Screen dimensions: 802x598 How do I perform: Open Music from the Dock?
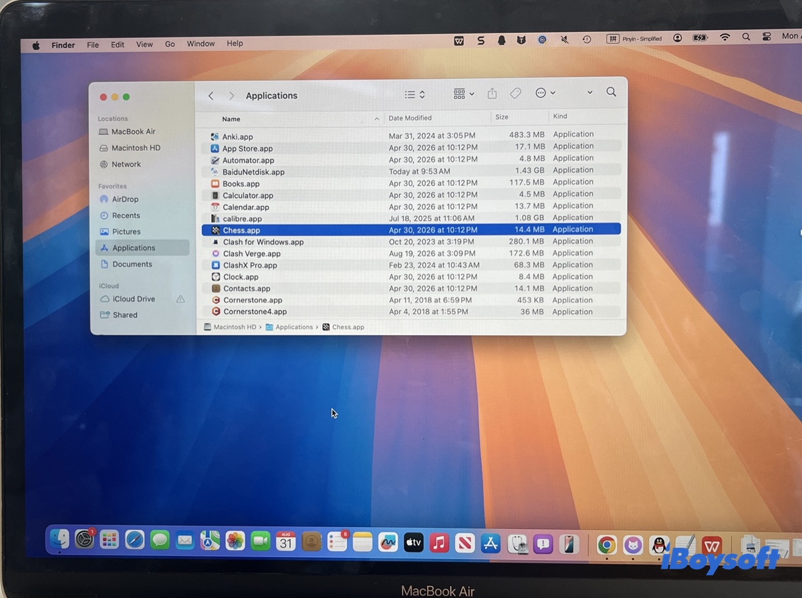pyautogui.click(x=439, y=542)
